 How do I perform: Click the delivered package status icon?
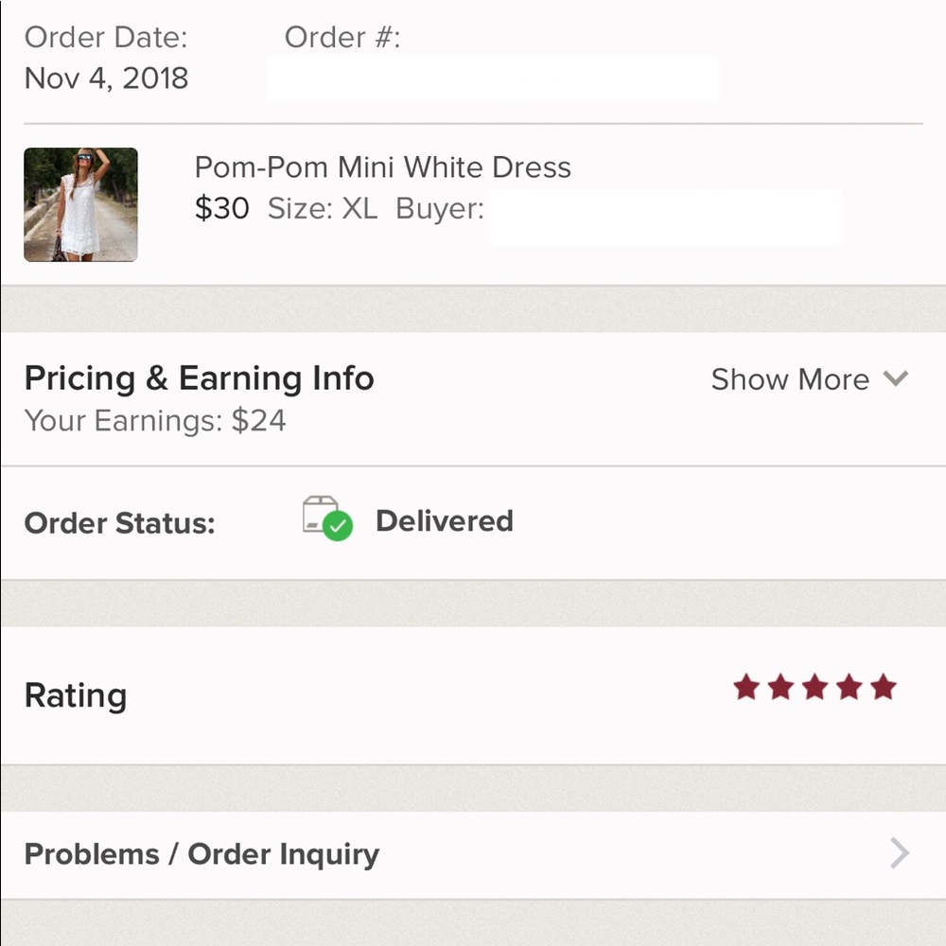(x=327, y=518)
